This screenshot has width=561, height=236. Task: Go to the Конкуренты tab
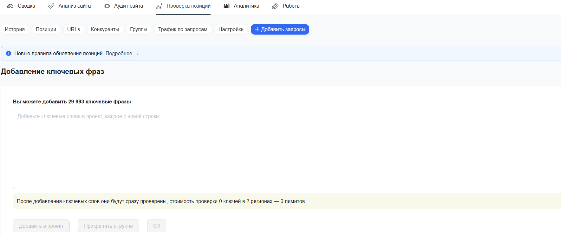click(x=105, y=29)
